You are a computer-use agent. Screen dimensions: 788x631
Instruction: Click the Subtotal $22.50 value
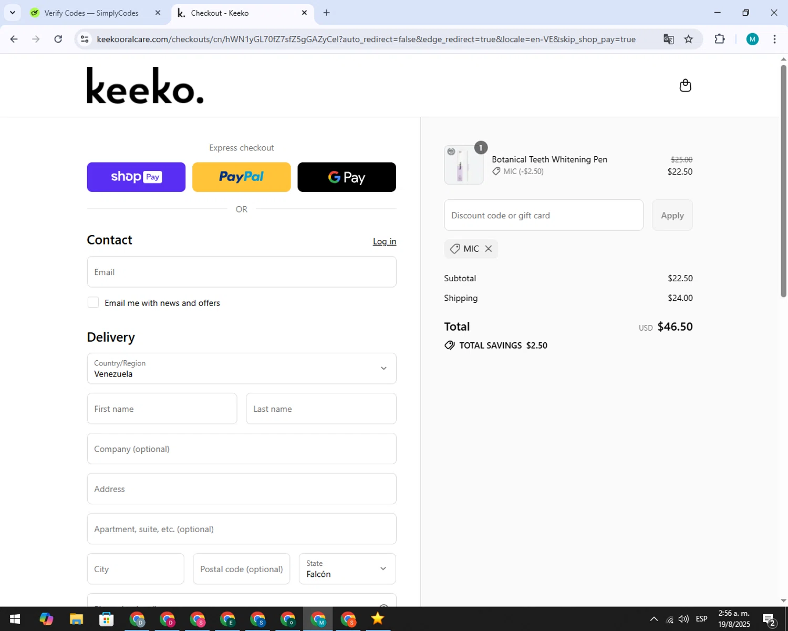pyautogui.click(x=680, y=278)
